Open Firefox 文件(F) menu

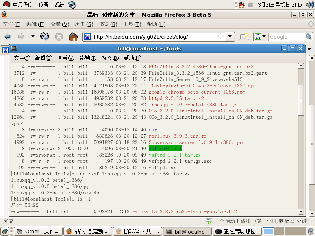tap(12, 24)
